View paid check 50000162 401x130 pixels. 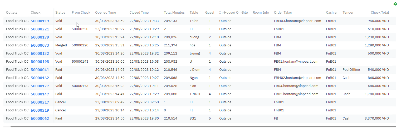coord(40,78)
